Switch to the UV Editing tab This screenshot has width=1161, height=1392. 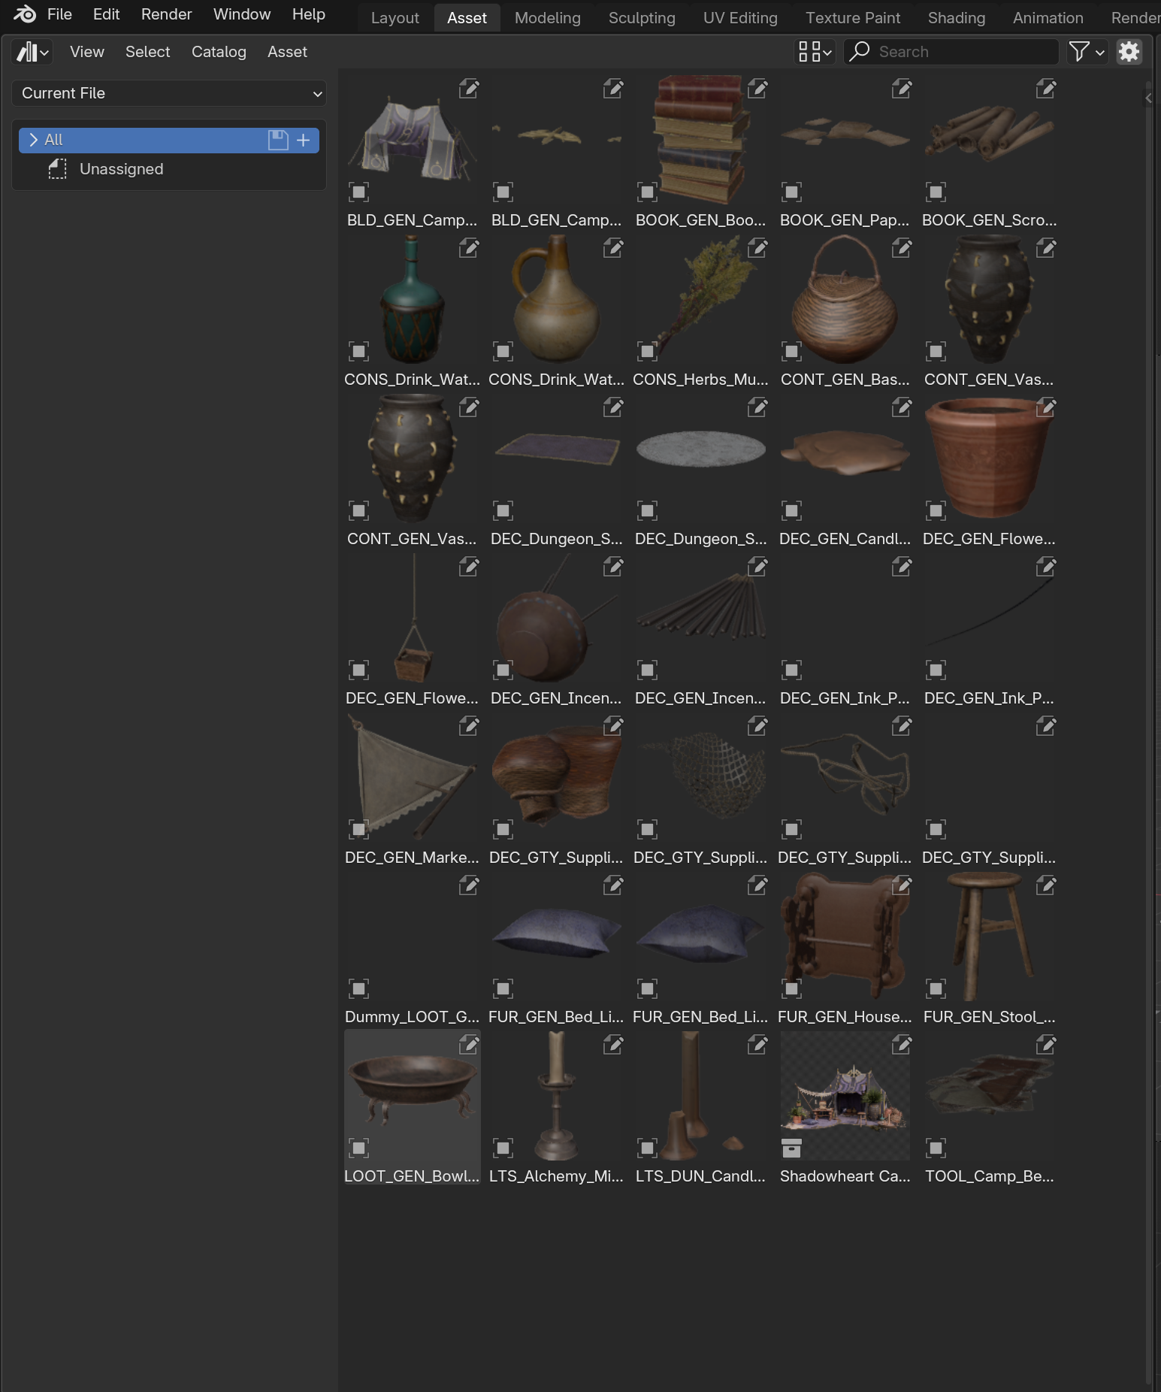coord(740,18)
